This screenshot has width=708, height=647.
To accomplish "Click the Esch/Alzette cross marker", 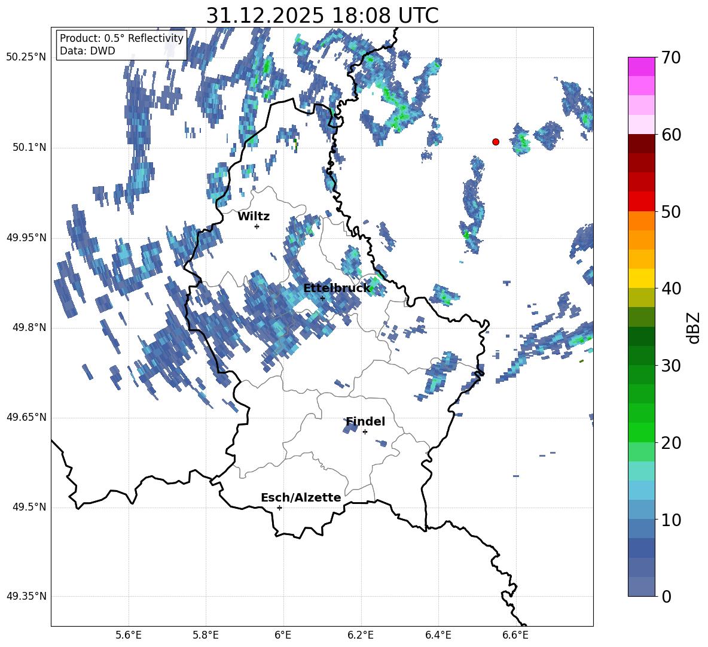I will pos(279,508).
